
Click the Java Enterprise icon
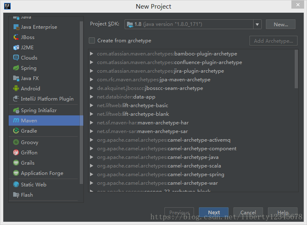pyautogui.click(x=16, y=27)
